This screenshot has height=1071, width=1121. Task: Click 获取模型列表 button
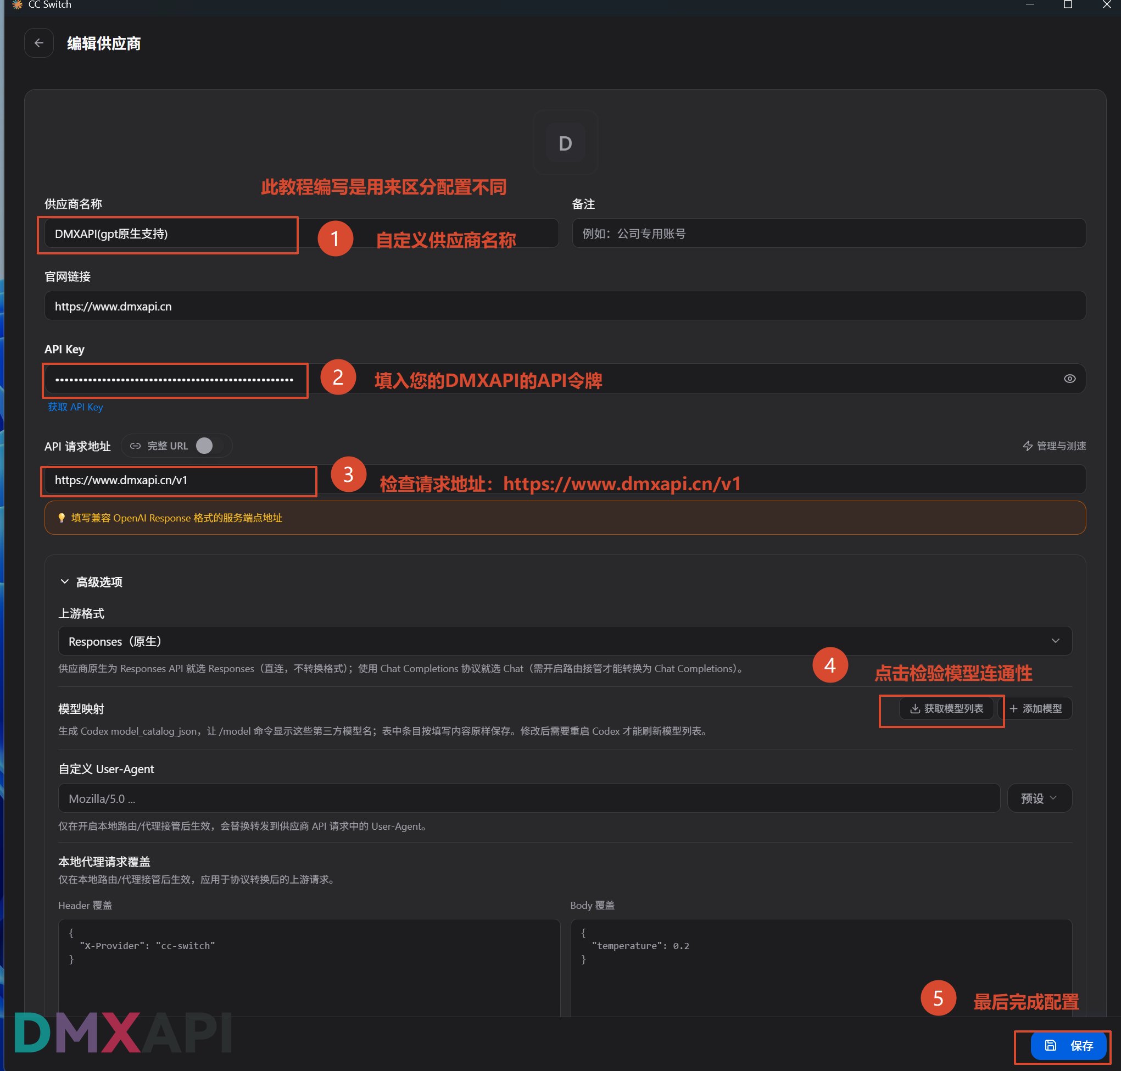[946, 708]
